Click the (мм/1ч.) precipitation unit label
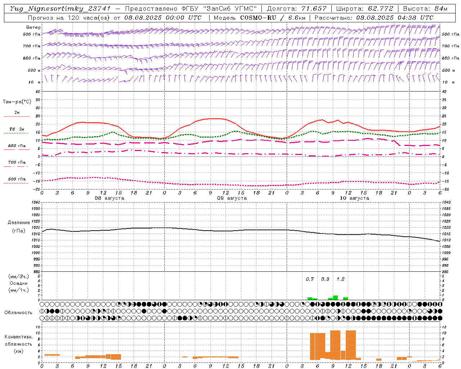 click(x=18, y=290)
